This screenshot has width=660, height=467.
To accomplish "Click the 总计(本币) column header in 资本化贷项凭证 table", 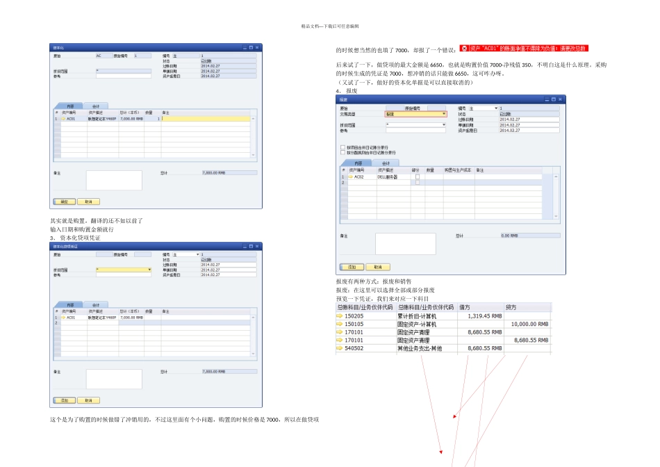I will (130, 311).
